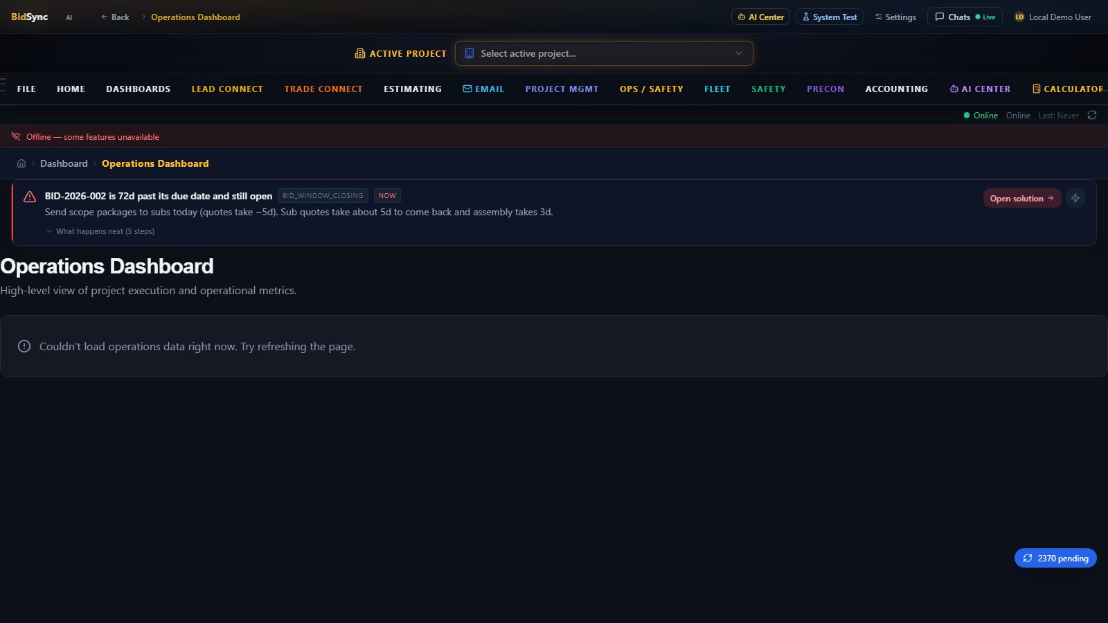1108x623 pixels.
Task: Open the LEAD CONNECT menu
Action: 227,89
